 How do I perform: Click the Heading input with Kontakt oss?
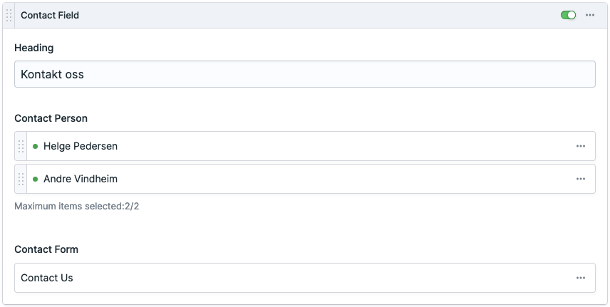pos(304,74)
